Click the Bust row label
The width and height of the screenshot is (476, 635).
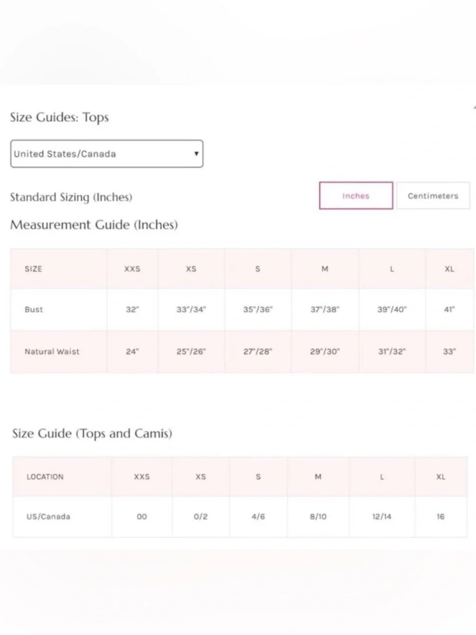click(34, 310)
